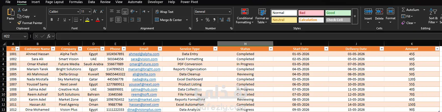Apply the Check Cell style
Viewport: 442px width, 112px height.
pyautogui.click(x=338, y=20)
